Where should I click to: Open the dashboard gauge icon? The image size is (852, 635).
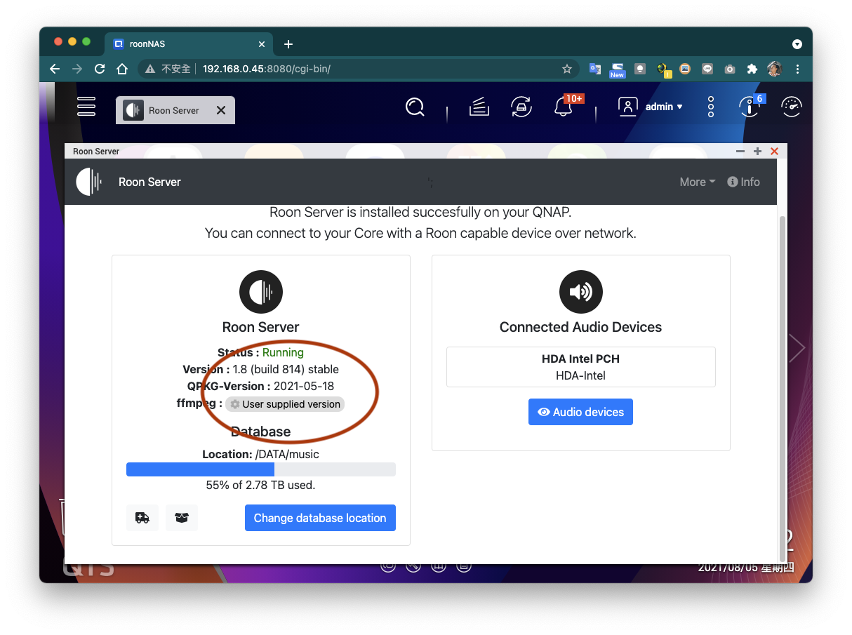pos(791,107)
